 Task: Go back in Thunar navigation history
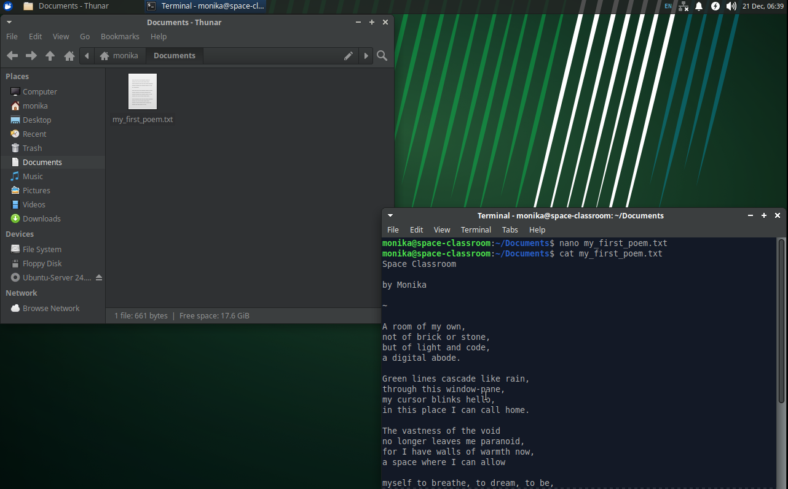pos(12,56)
